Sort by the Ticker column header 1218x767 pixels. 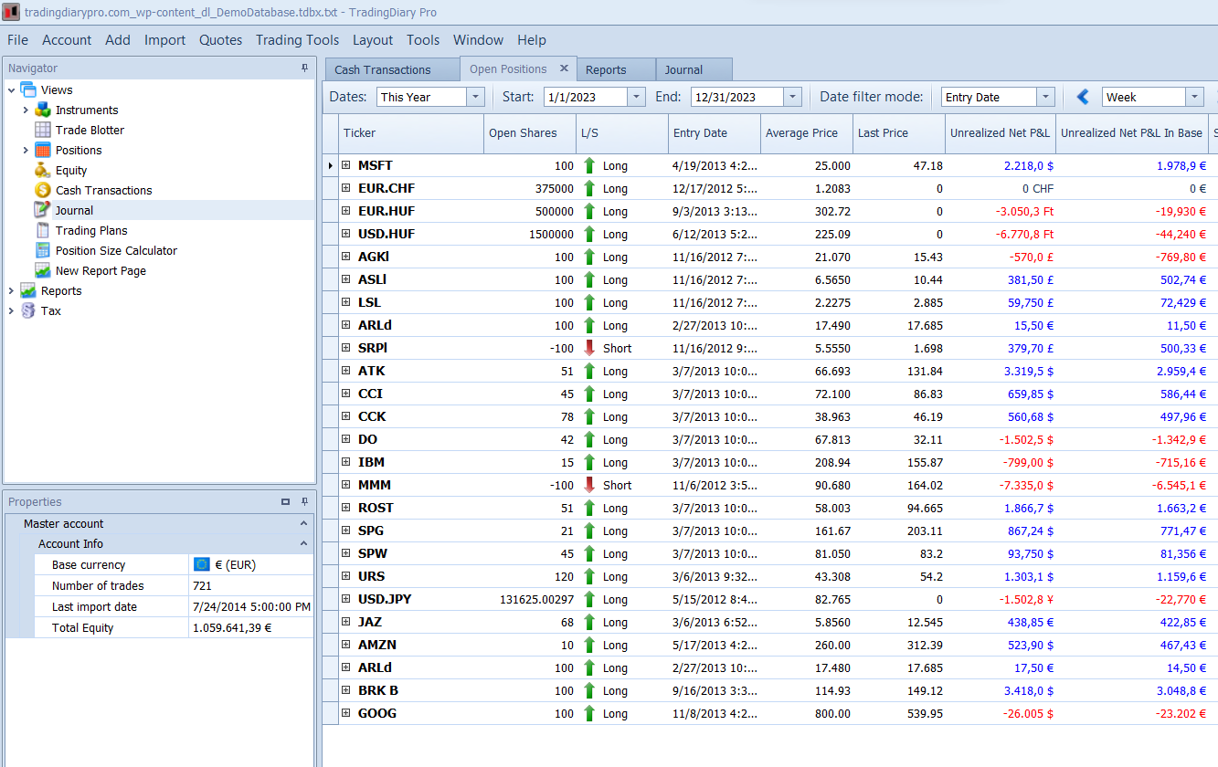click(x=411, y=133)
